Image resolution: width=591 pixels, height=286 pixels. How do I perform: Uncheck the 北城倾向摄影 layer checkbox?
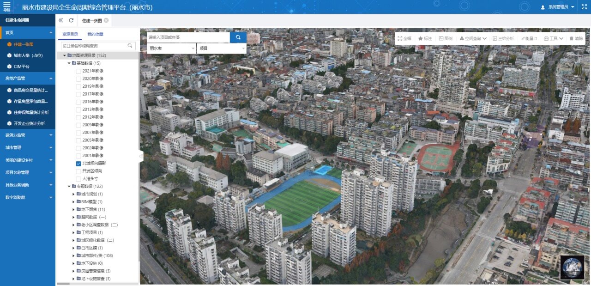78,164
